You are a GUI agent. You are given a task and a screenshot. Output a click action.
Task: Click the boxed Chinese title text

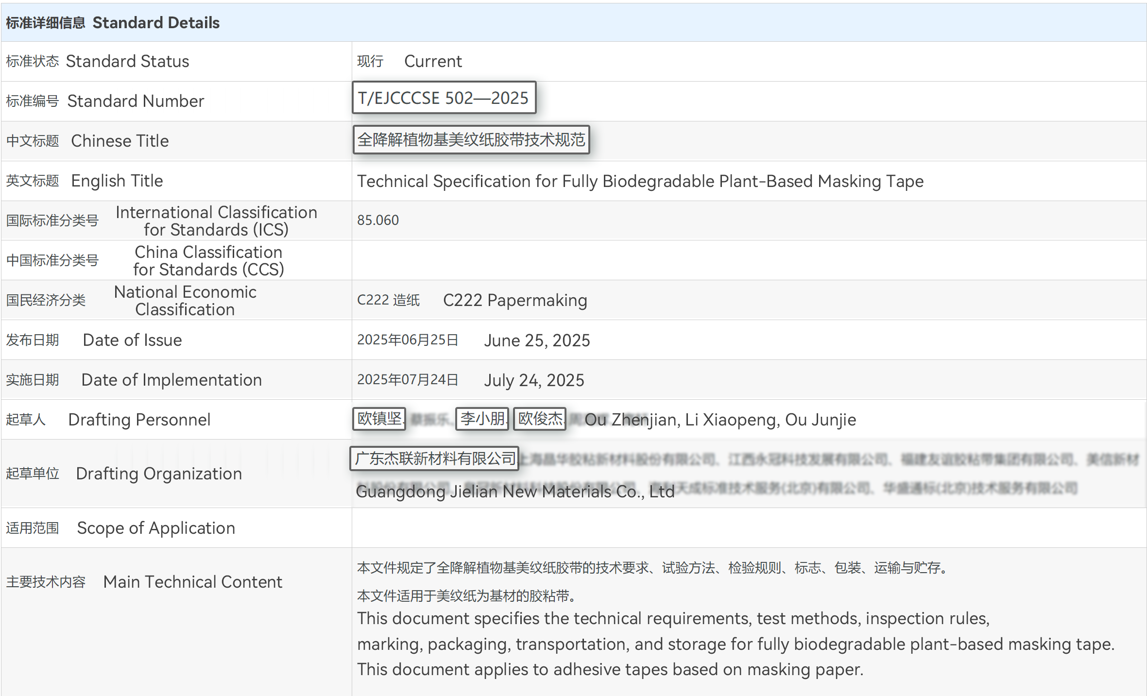[471, 140]
